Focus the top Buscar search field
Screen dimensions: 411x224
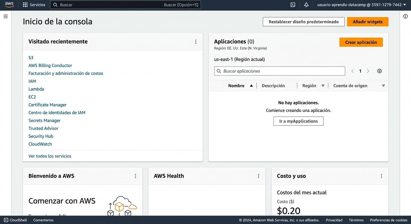(x=126, y=5)
